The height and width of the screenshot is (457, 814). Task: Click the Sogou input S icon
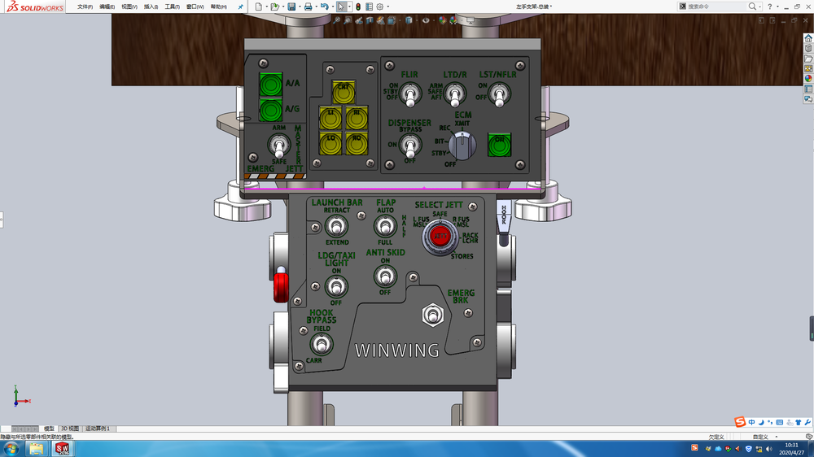[x=740, y=422]
